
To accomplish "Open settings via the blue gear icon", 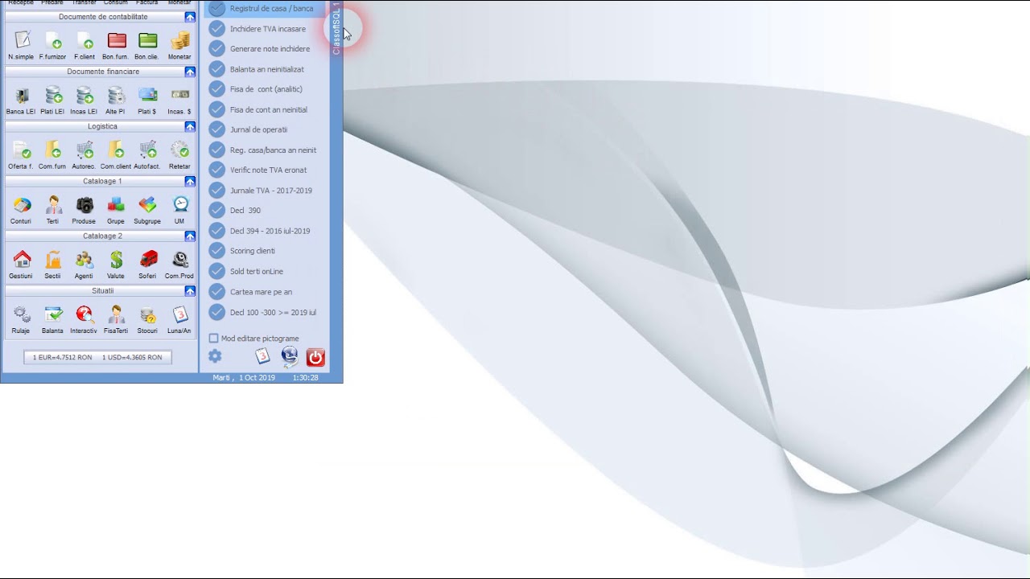I will coord(215,355).
